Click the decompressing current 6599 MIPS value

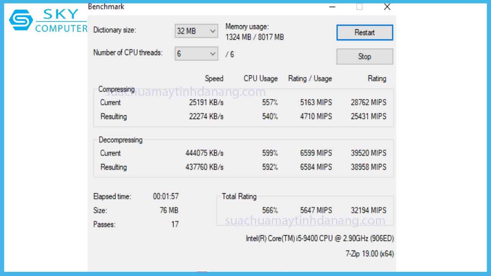click(316, 153)
